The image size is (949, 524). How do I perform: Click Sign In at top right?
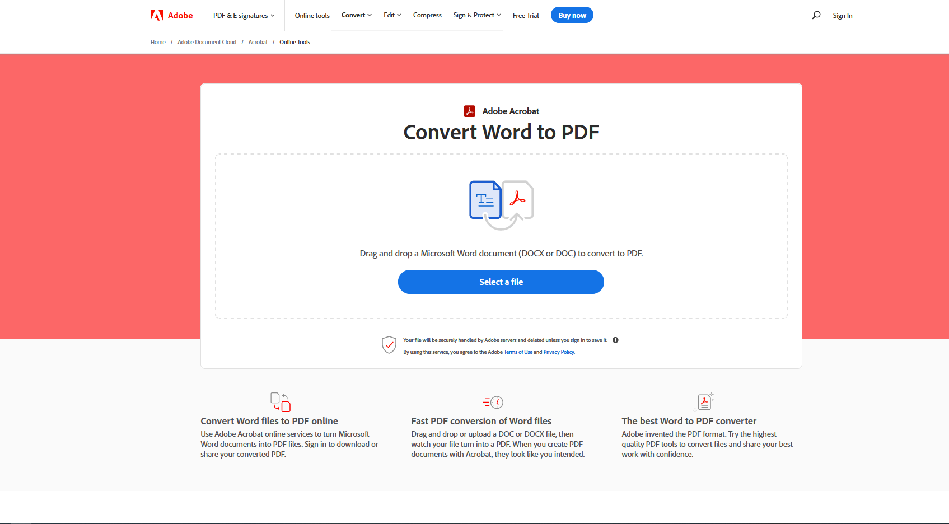[x=843, y=15]
